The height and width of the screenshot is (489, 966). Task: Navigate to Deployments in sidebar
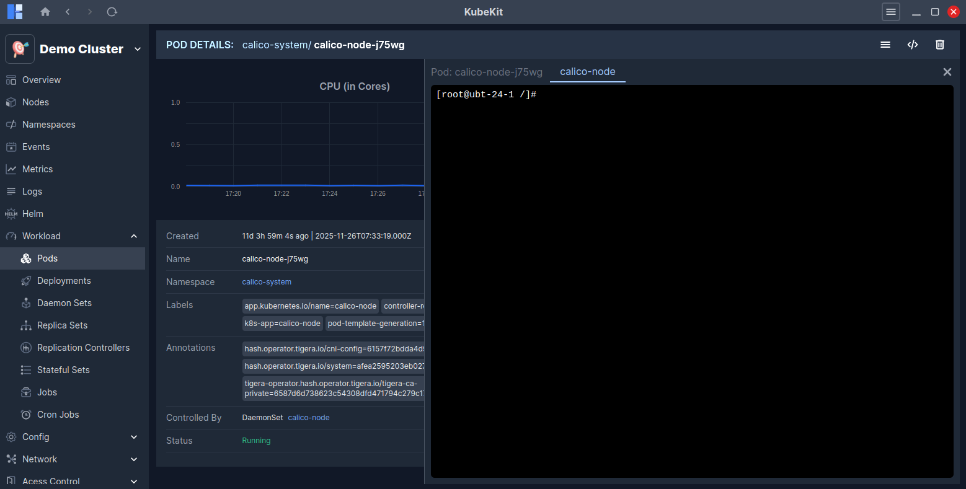click(x=64, y=281)
